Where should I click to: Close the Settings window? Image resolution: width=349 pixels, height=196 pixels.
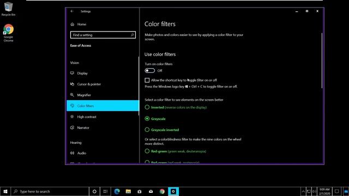(317, 11)
